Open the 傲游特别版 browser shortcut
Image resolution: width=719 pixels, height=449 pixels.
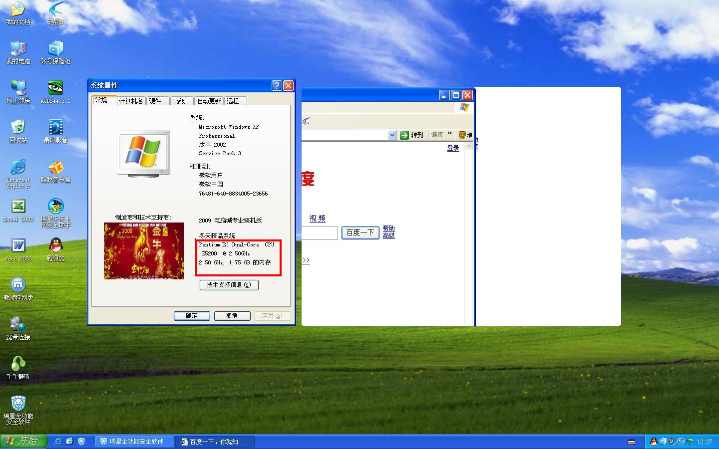[18, 289]
